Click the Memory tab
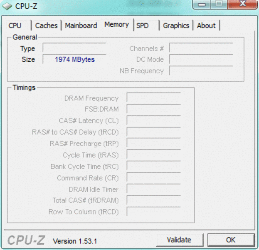Image resolution: width=259 pixels, height=250 pixels. pos(117,25)
